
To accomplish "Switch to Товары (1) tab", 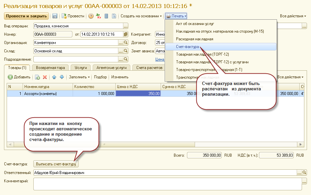I will click(17, 68).
